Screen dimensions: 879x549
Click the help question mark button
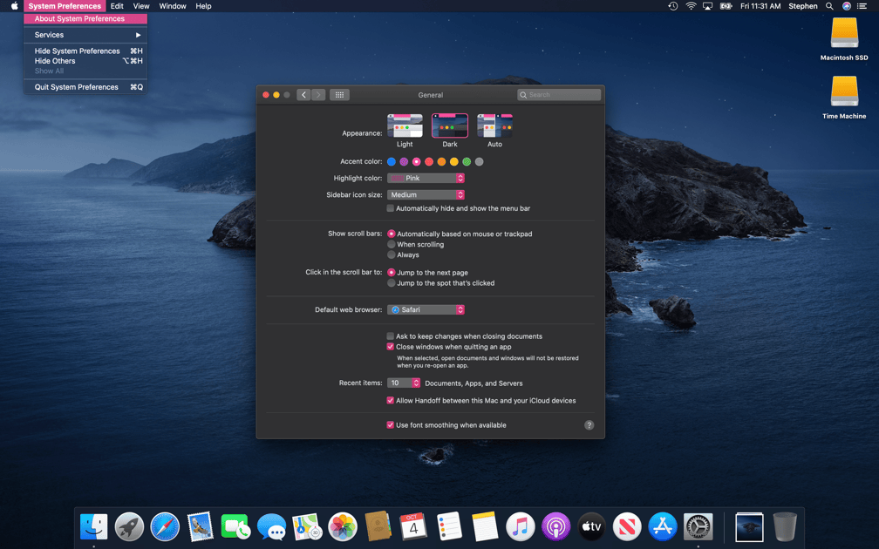[x=589, y=425]
